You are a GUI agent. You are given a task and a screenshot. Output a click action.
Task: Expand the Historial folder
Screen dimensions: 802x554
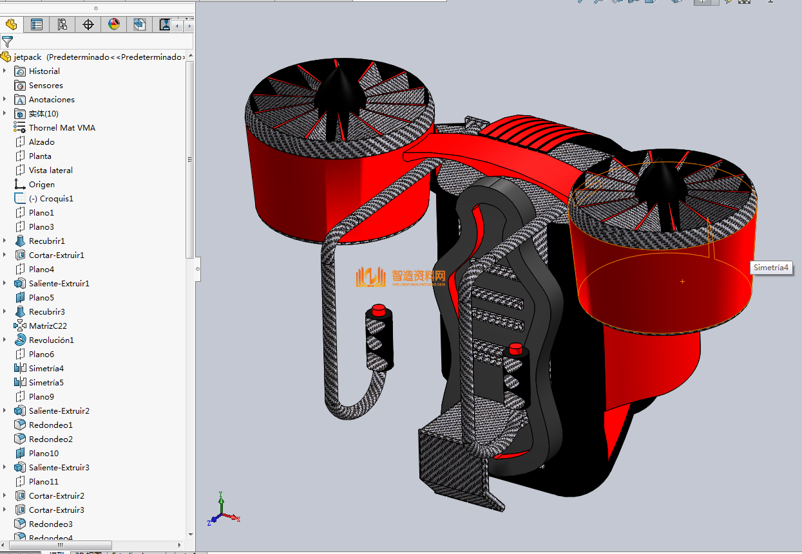pyautogui.click(x=5, y=71)
